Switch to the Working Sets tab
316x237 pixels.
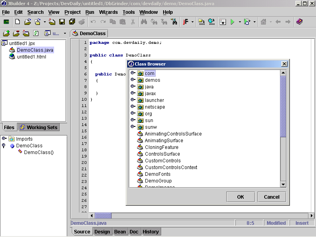(x=39, y=127)
